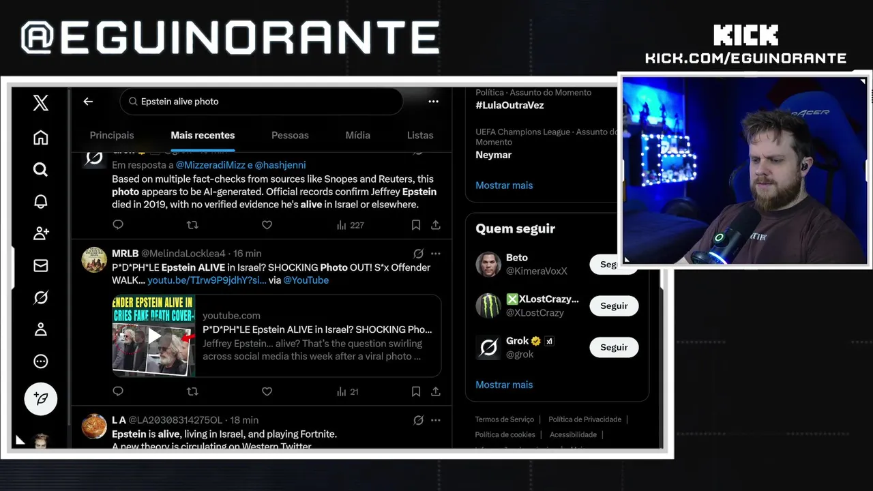Follow XLostCrazy with Seguir button
The image size is (873, 491).
(x=614, y=306)
